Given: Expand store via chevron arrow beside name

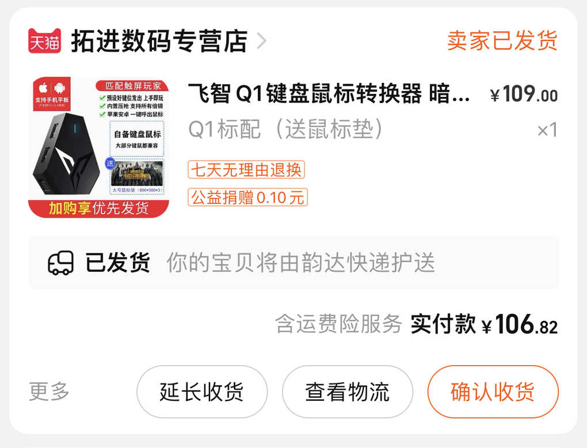Looking at the screenshot, I should [262, 41].
